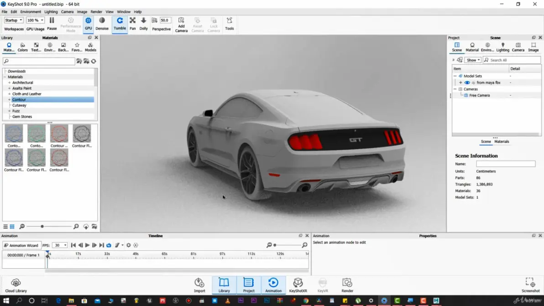Select the Tumble camera tool
The height and width of the screenshot is (306, 544).
[120, 24]
